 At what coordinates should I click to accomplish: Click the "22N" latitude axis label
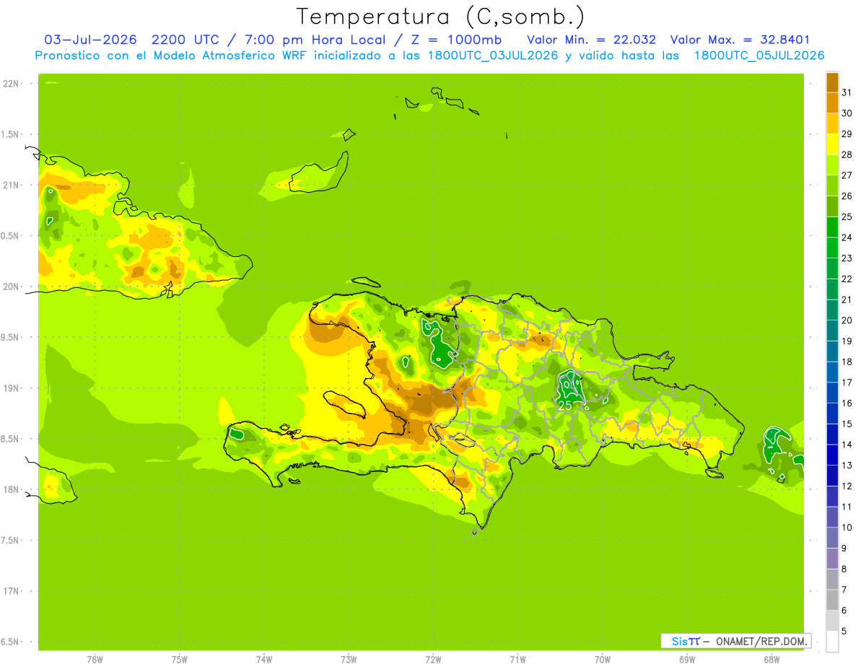12,84
